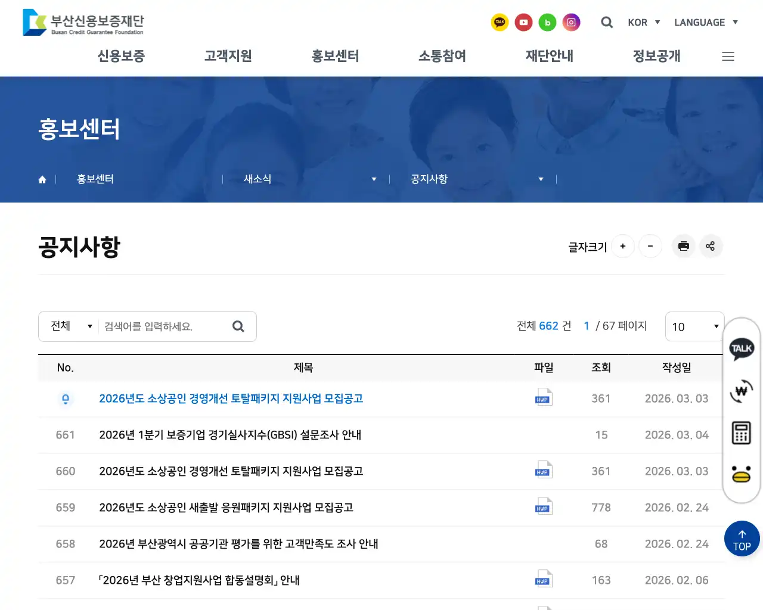The height and width of the screenshot is (610, 763).
Task: Open the calculator icon in side panel
Action: tap(741, 433)
